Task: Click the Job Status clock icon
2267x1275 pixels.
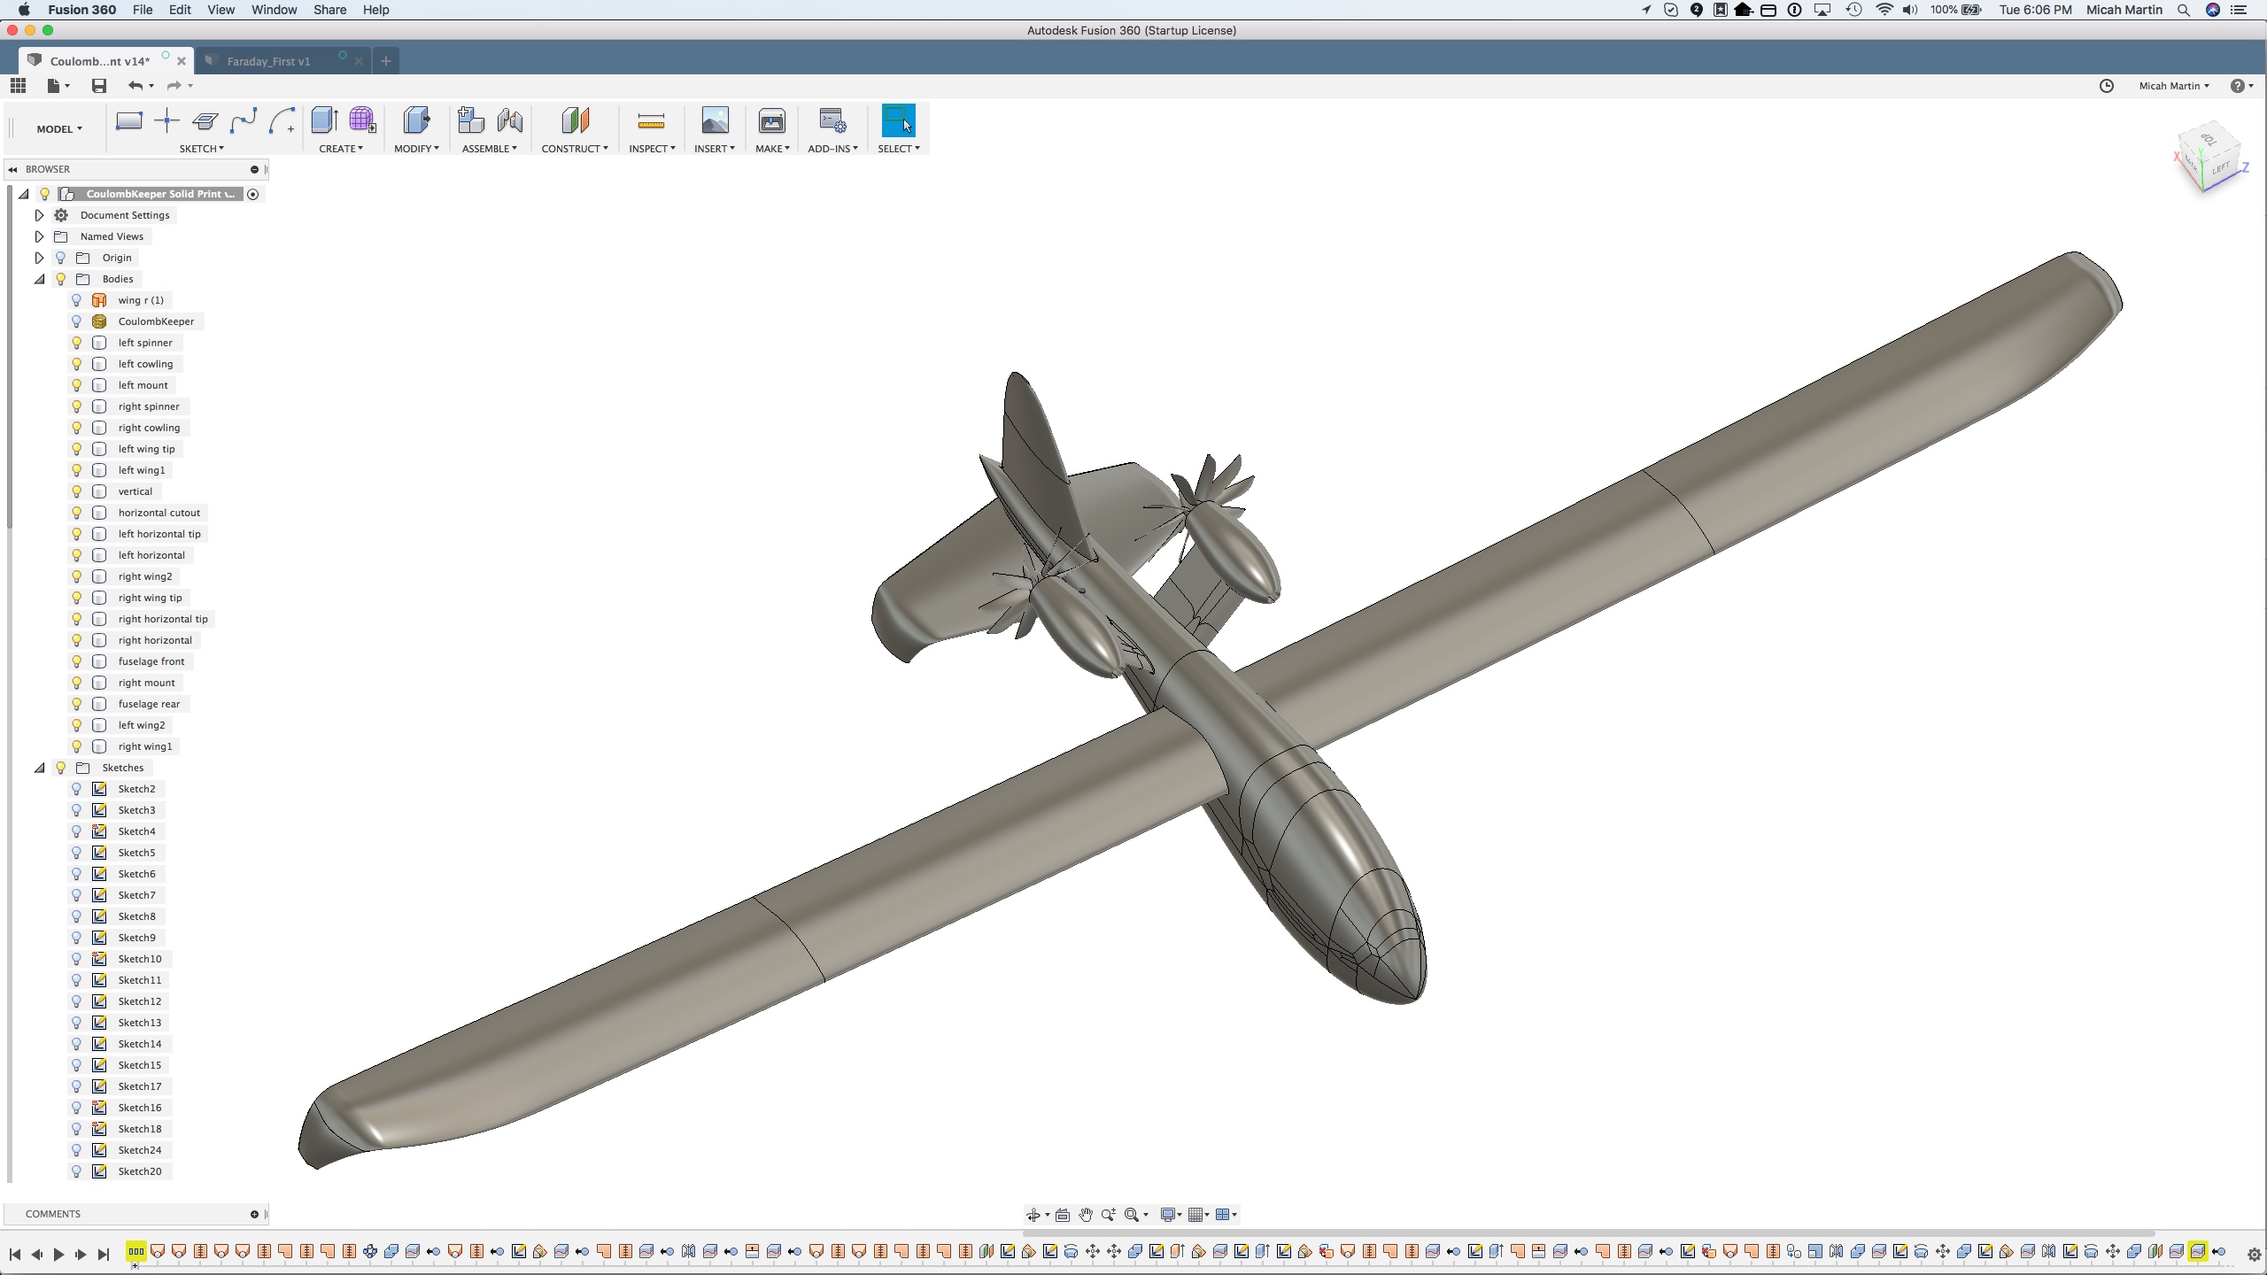Action: 2107,86
